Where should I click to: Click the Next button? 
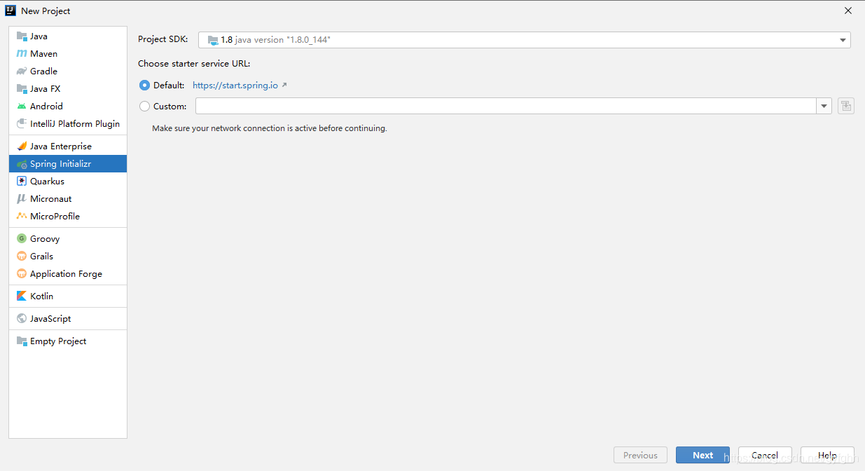[703, 455]
